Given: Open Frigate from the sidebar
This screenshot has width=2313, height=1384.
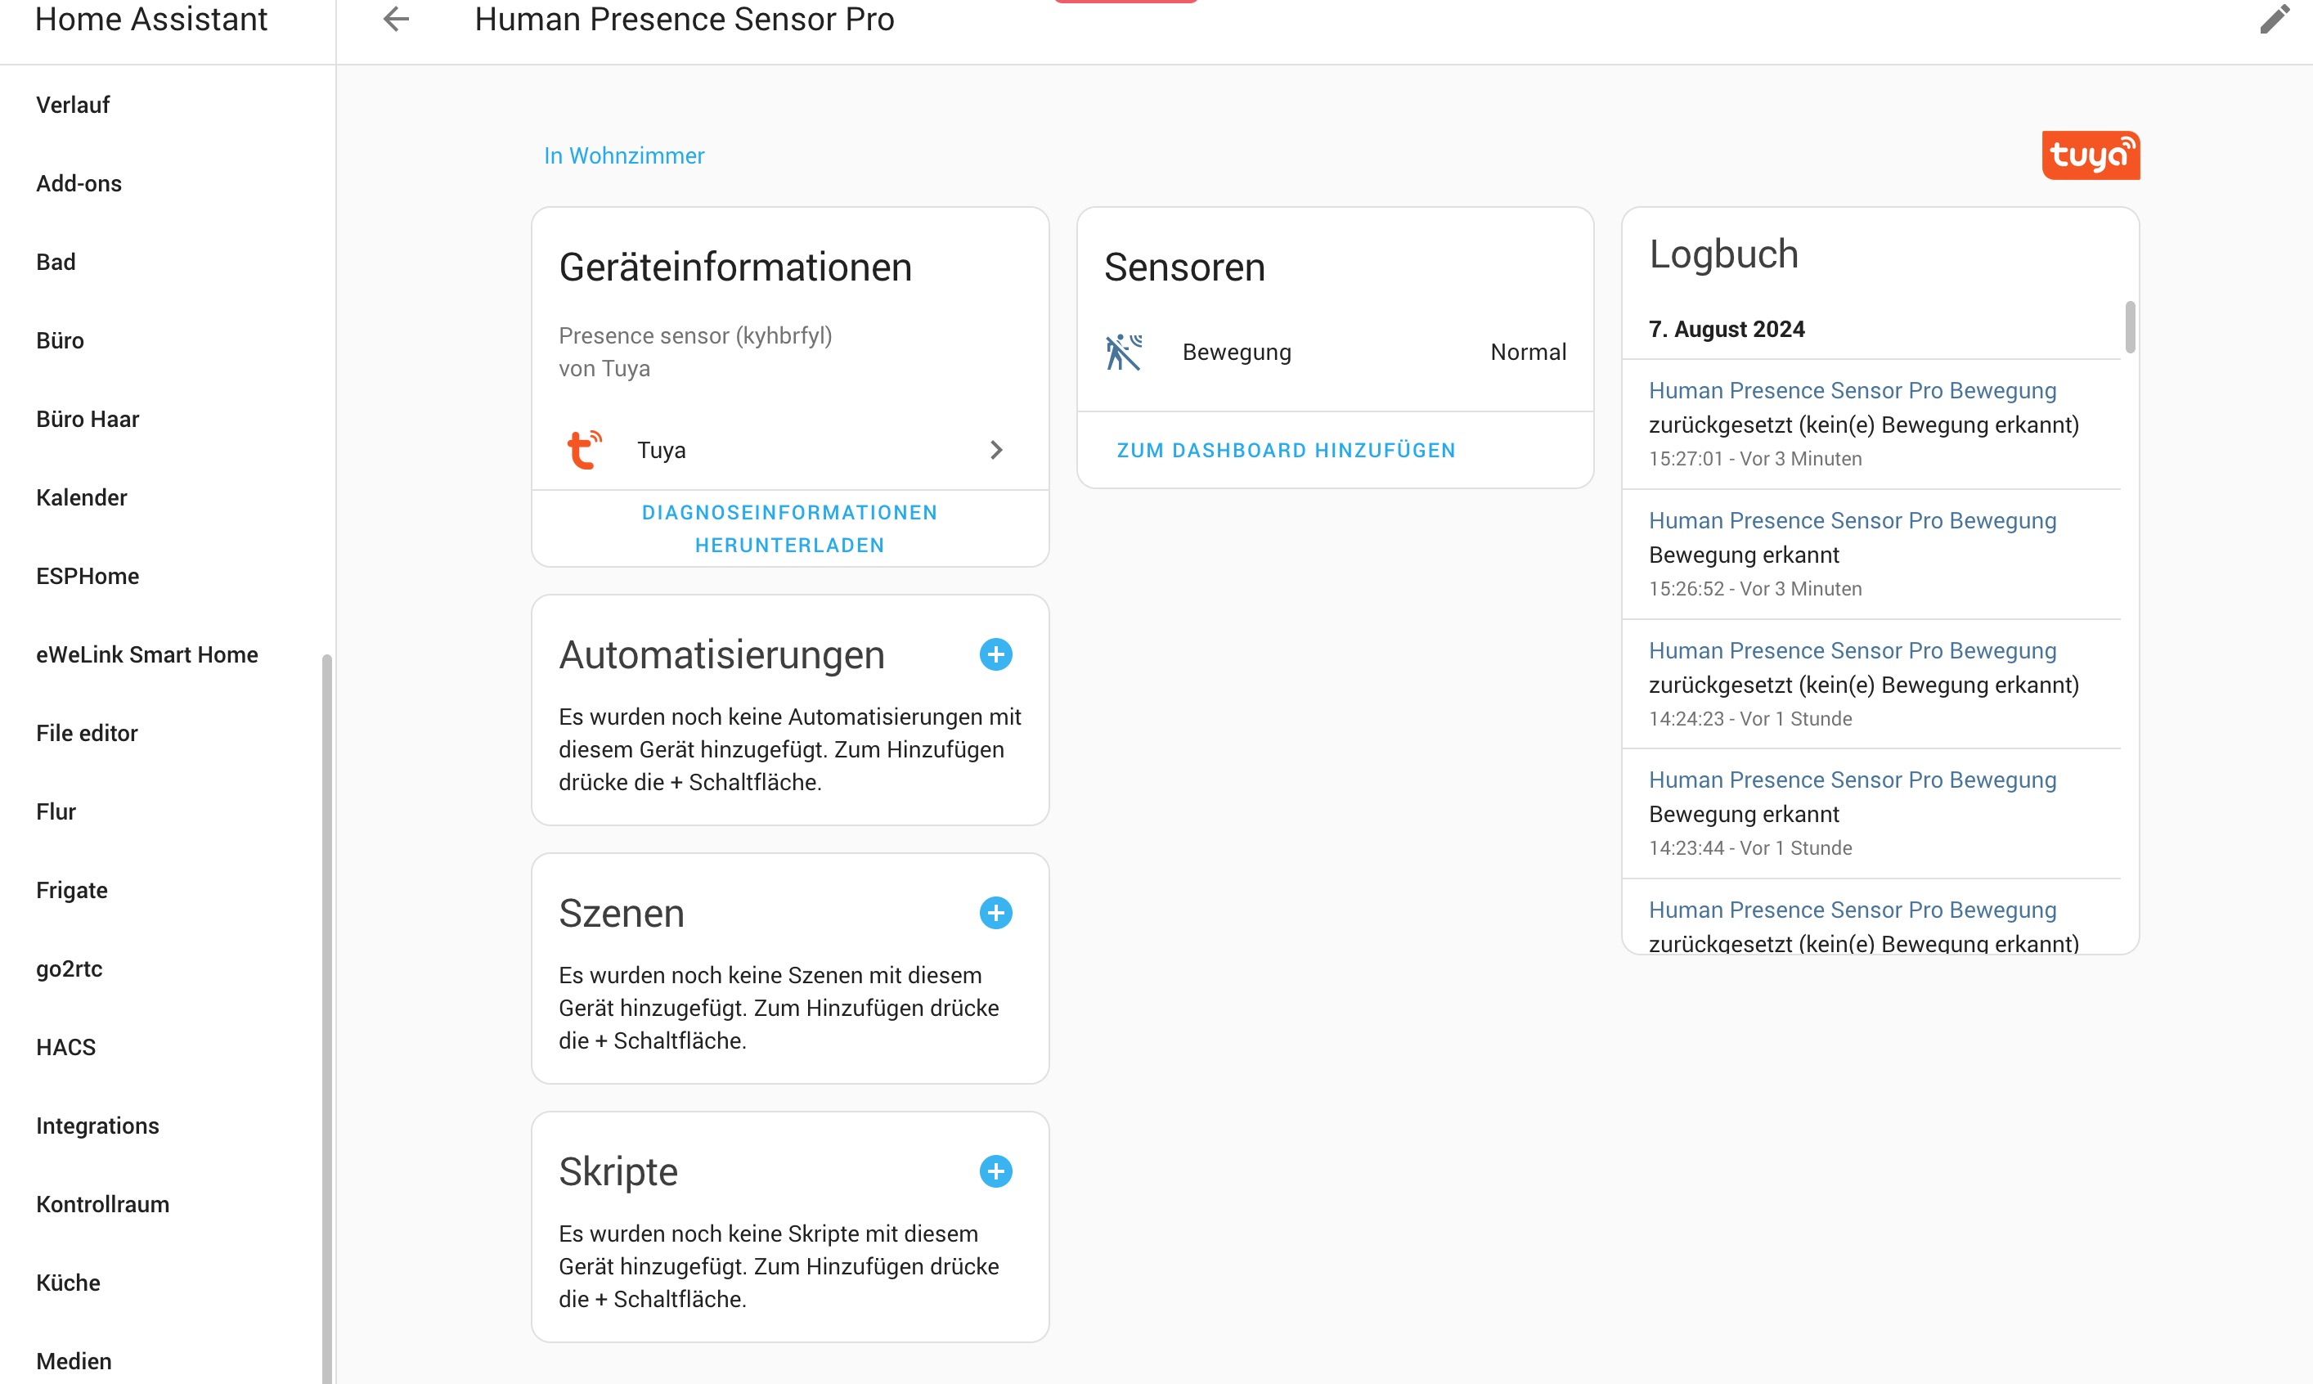Looking at the screenshot, I should click(72, 891).
